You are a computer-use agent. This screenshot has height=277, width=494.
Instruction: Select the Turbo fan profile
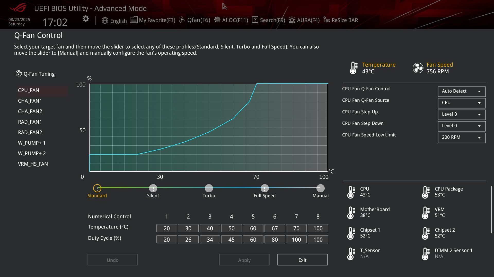209,188
